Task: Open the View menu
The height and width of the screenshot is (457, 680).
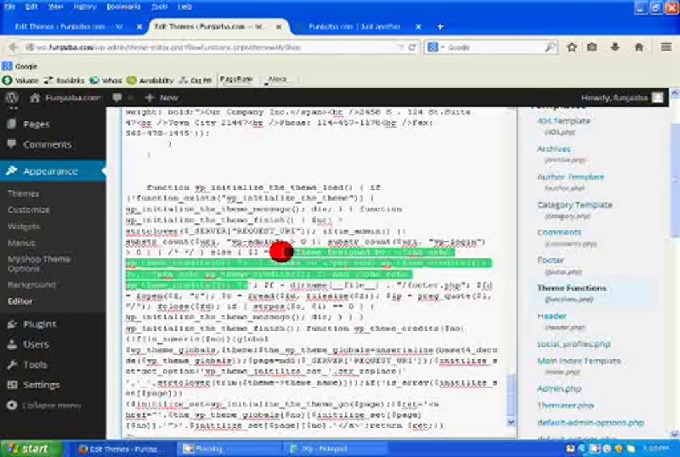Action: tap(55, 6)
